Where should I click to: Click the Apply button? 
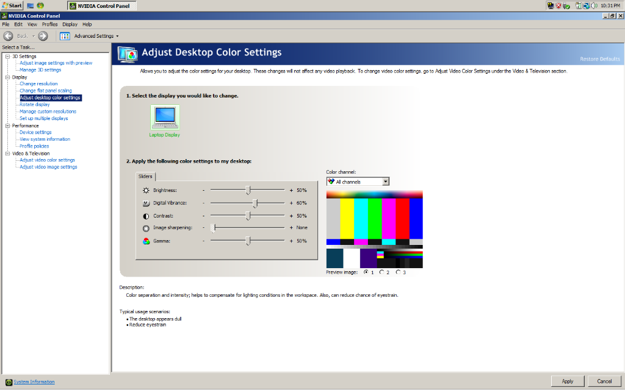568,381
